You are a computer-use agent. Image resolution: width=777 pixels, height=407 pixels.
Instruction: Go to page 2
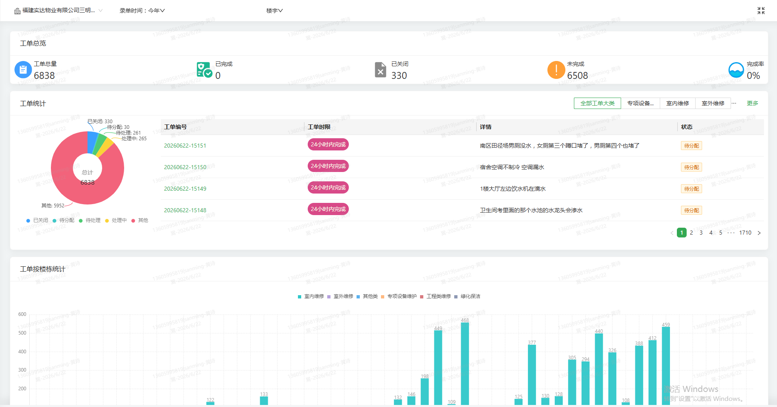[691, 233]
